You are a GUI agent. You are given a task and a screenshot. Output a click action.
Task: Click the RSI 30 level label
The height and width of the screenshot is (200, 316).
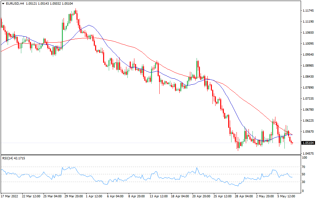(303, 182)
